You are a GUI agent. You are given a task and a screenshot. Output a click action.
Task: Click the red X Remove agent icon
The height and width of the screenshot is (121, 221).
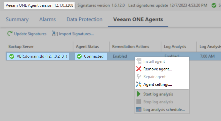pyautogui.click(x=139, y=69)
